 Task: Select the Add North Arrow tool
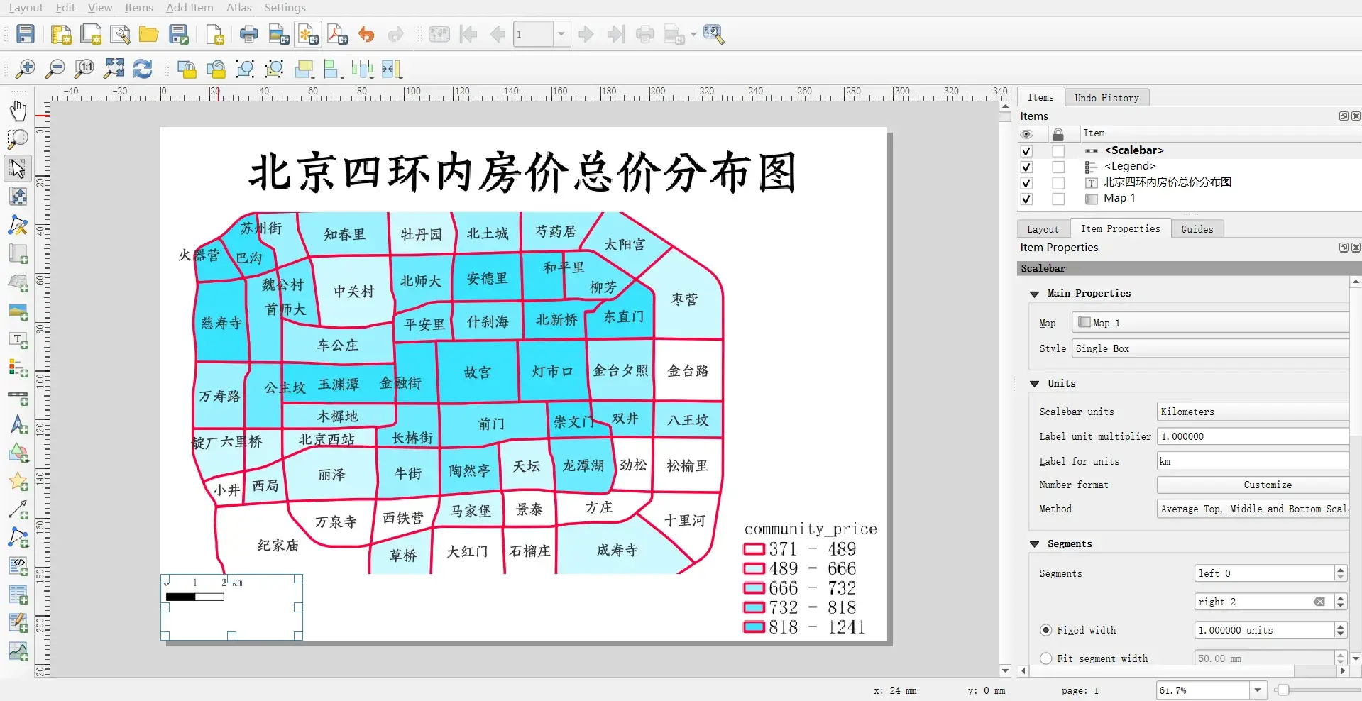click(18, 425)
